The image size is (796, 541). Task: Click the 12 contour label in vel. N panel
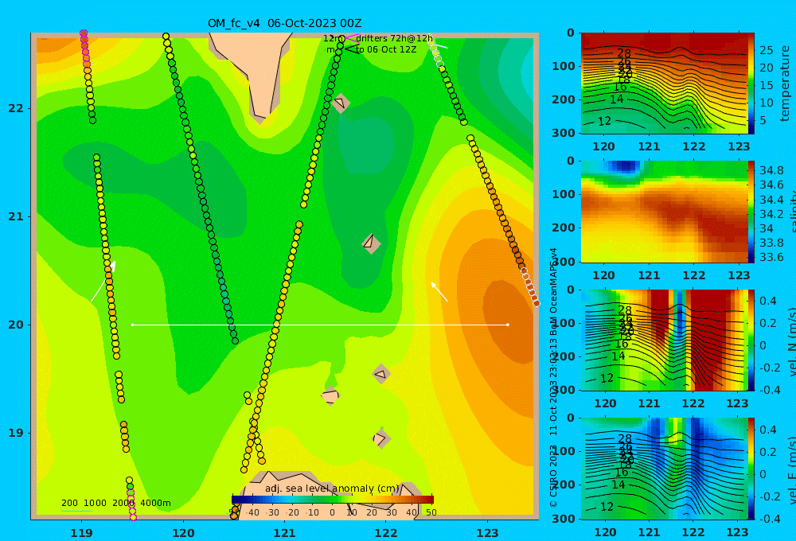tap(607, 379)
